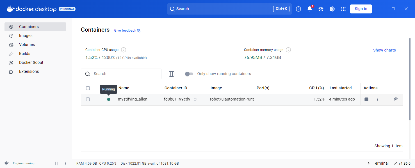Image resolution: width=415 pixels, height=168 pixels.
Task: Click the Give feedback icon
Action: click(x=139, y=31)
